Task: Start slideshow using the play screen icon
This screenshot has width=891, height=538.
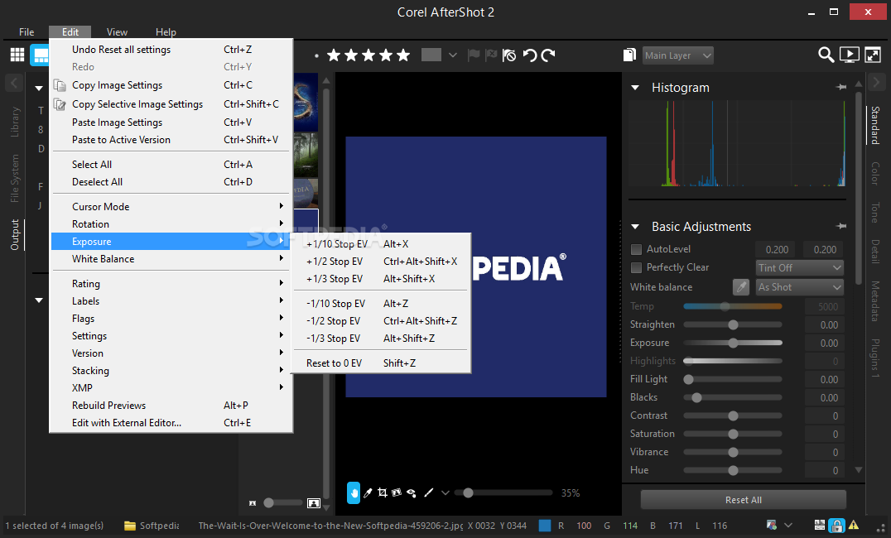Action: point(849,55)
